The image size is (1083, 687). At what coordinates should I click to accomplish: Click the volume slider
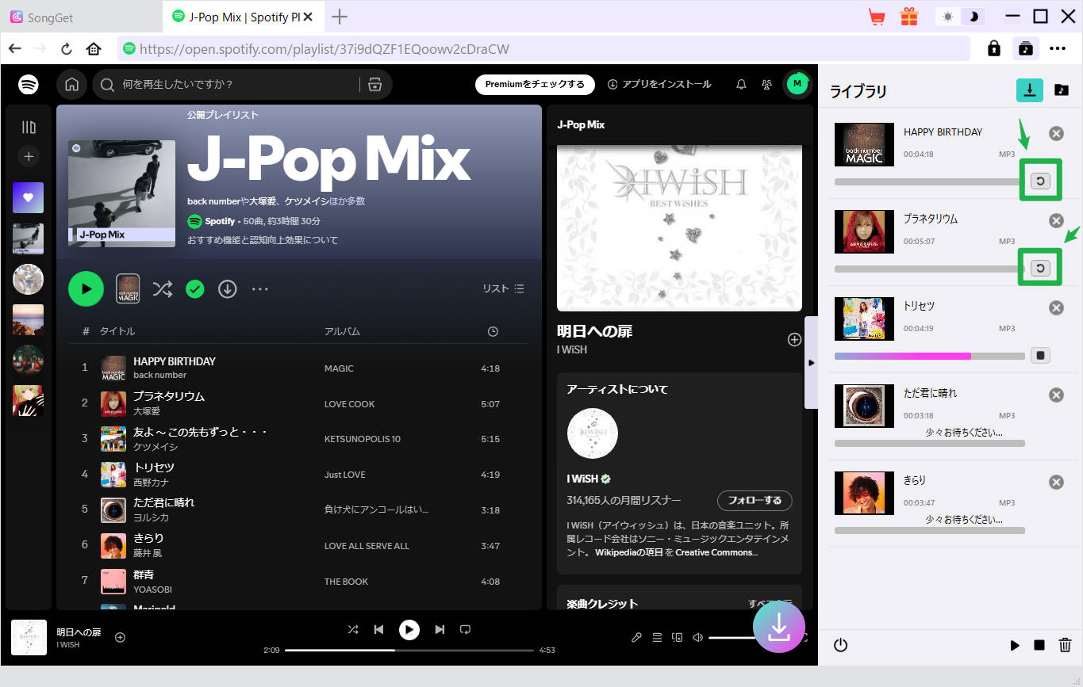pos(733,637)
